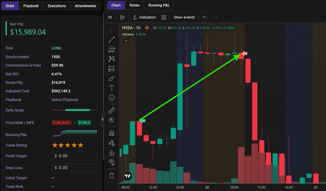
Task: Select the trend line drawing tool
Action: (112, 39)
